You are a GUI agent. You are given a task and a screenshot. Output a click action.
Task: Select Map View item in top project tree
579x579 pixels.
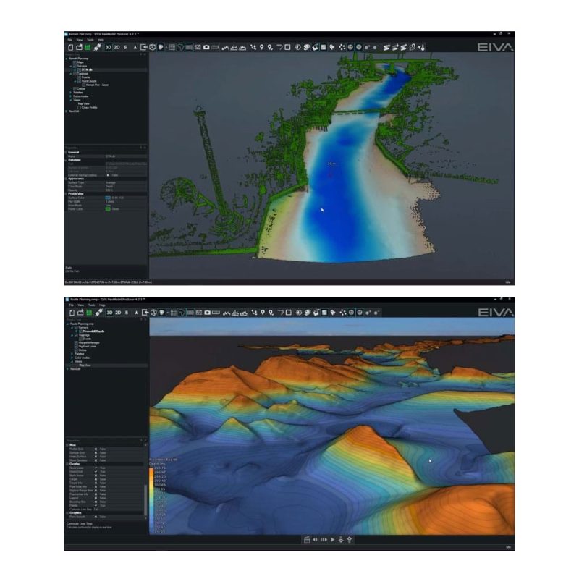click(83, 103)
